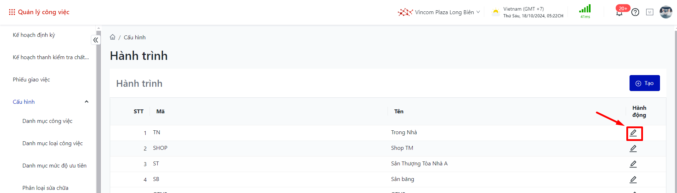Click the notification bell icon
The image size is (677, 193).
619,13
